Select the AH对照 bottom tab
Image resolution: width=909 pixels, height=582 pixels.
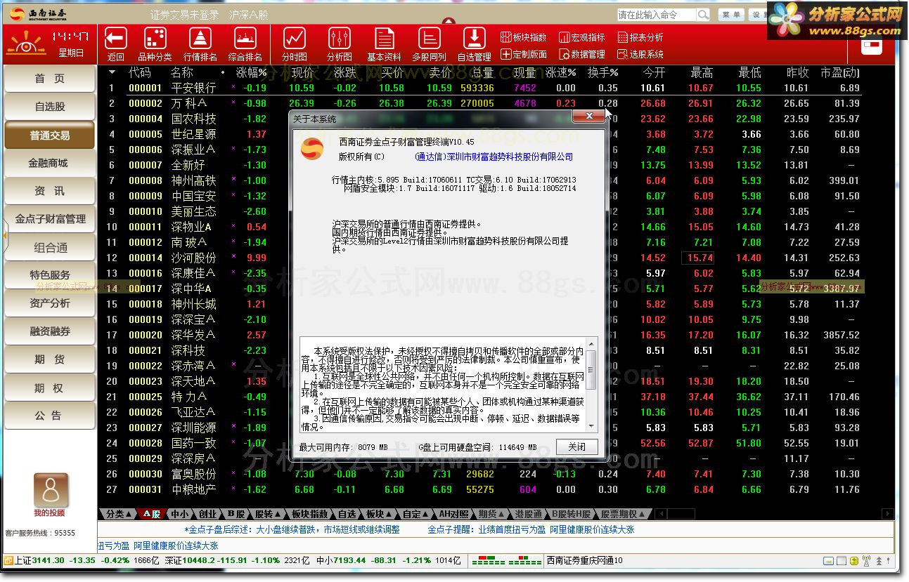453,514
